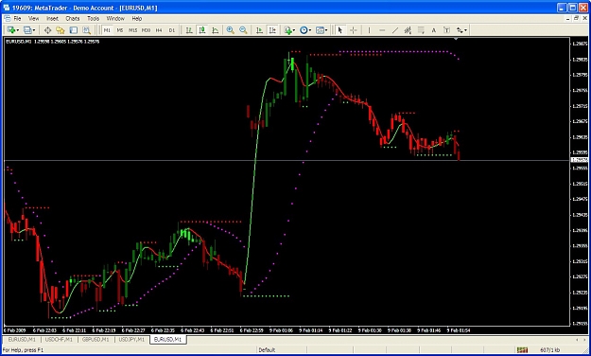Click the chart shift triangle marker

tap(456, 39)
